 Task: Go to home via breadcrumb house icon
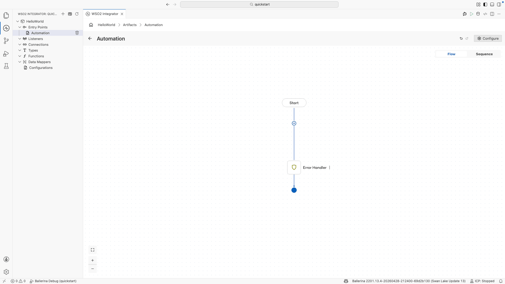(91, 25)
